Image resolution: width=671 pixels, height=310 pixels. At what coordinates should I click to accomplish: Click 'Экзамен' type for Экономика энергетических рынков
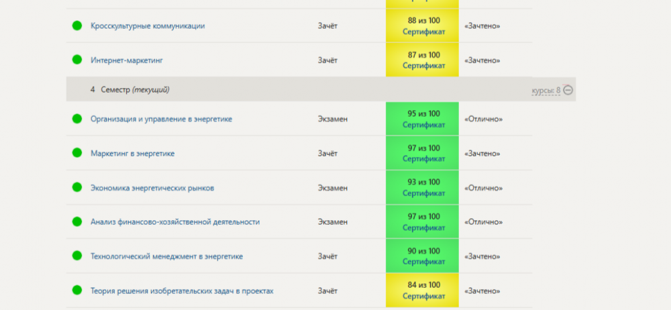[x=333, y=188]
